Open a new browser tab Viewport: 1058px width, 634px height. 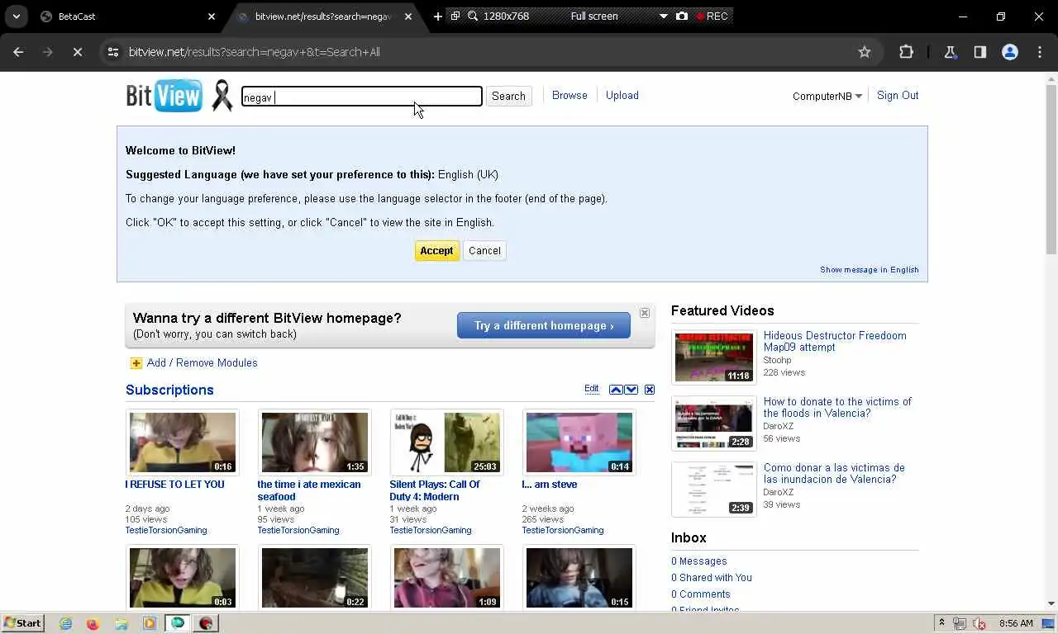click(x=437, y=17)
